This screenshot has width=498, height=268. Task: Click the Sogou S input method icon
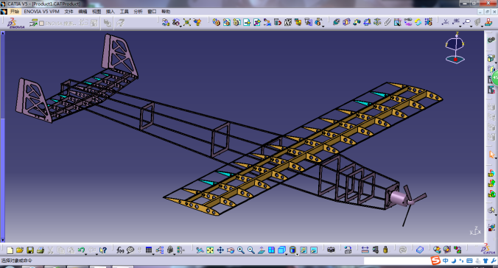[x=435, y=261]
